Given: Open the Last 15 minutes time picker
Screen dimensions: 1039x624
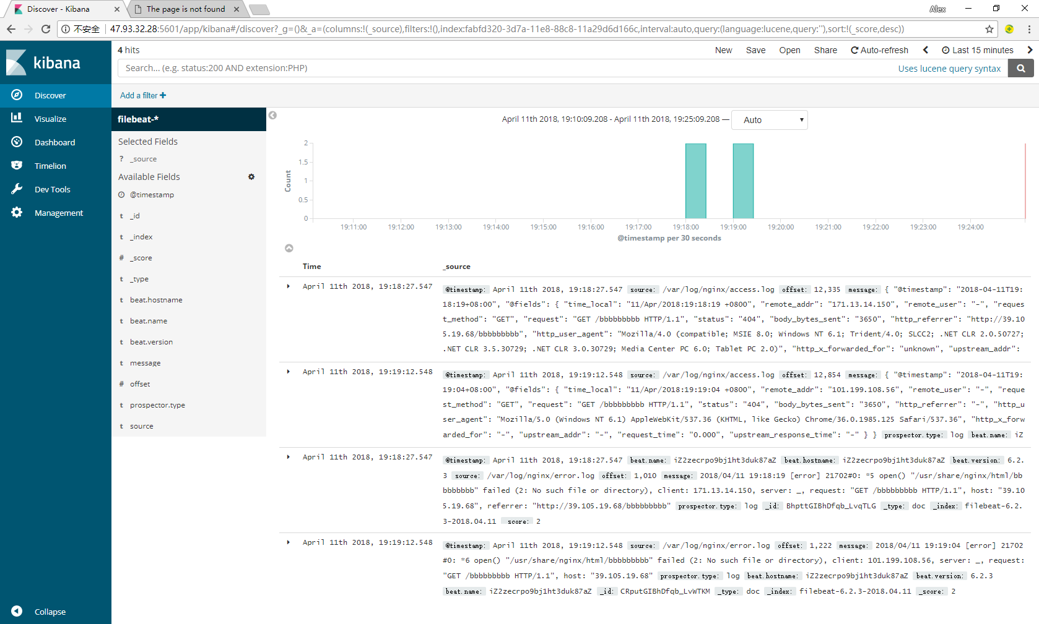Looking at the screenshot, I should click(x=978, y=50).
